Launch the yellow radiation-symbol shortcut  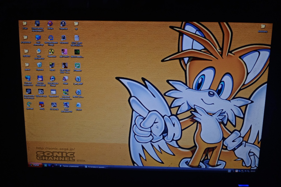click(51, 53)
